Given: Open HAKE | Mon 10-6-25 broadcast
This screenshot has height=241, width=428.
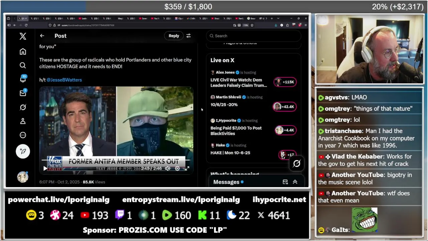Looking at the screenshot, I should [230, 153].
